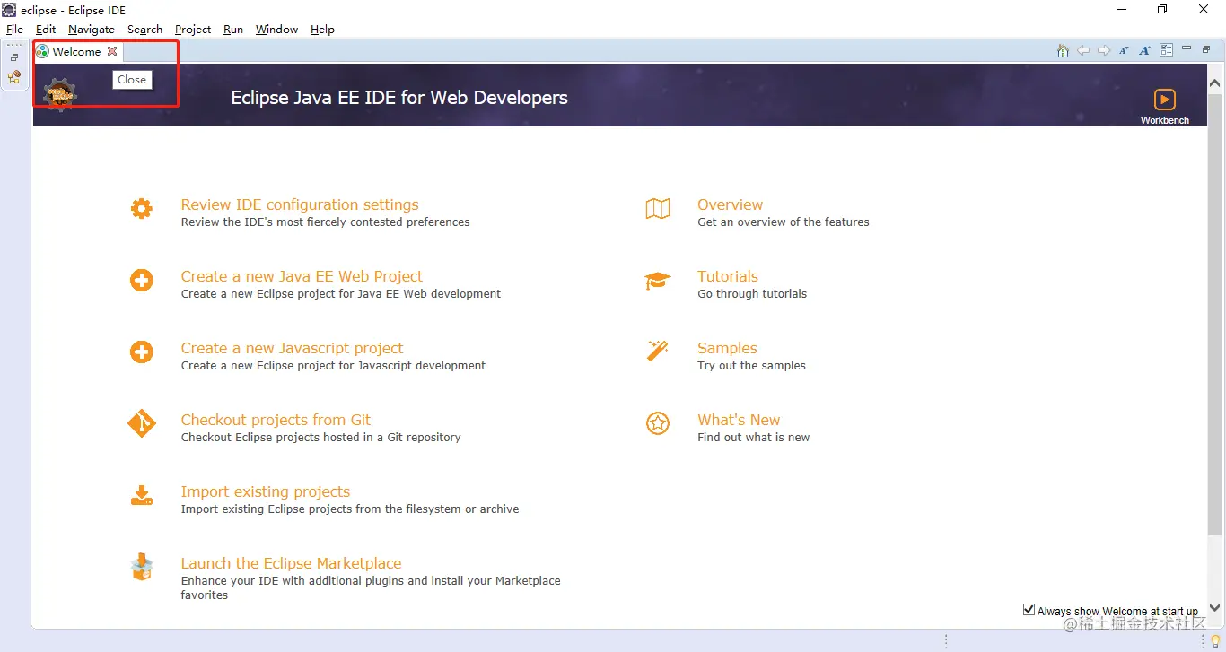The image size is (1226, 652).
Task: Close the Welcome tab with red X
Action: 112,51
